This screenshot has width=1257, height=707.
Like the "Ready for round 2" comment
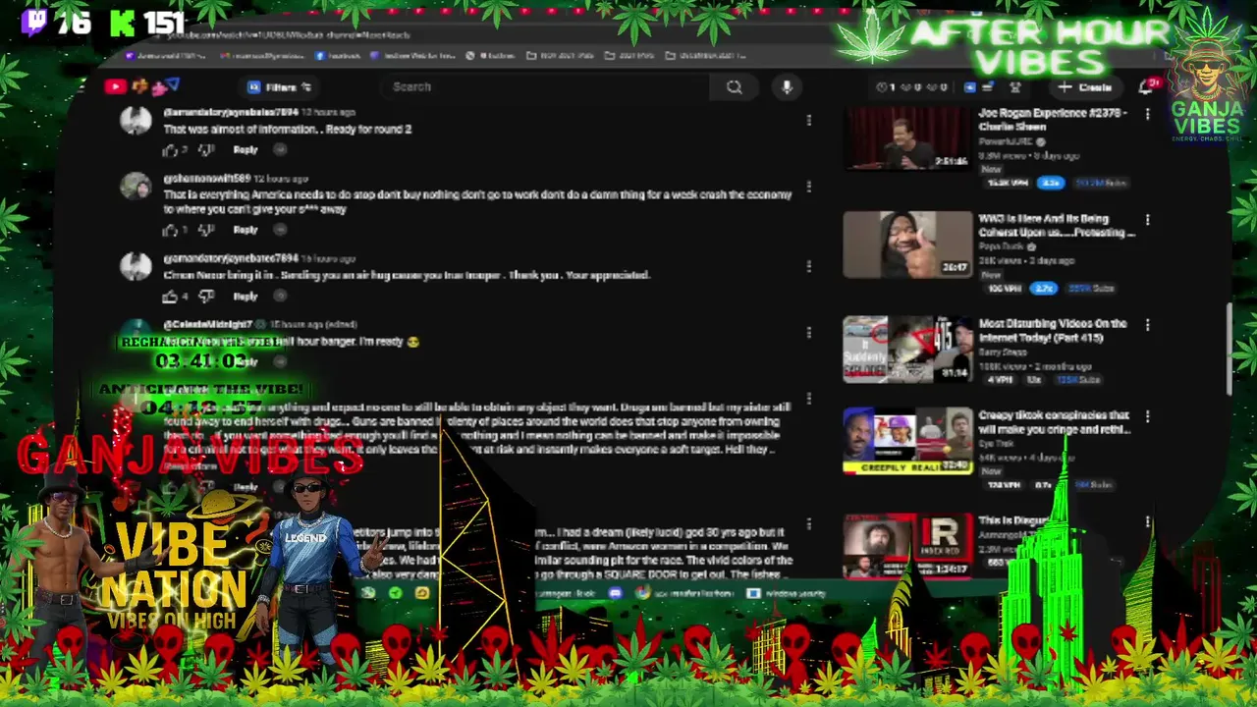click(x=170, y=150)
